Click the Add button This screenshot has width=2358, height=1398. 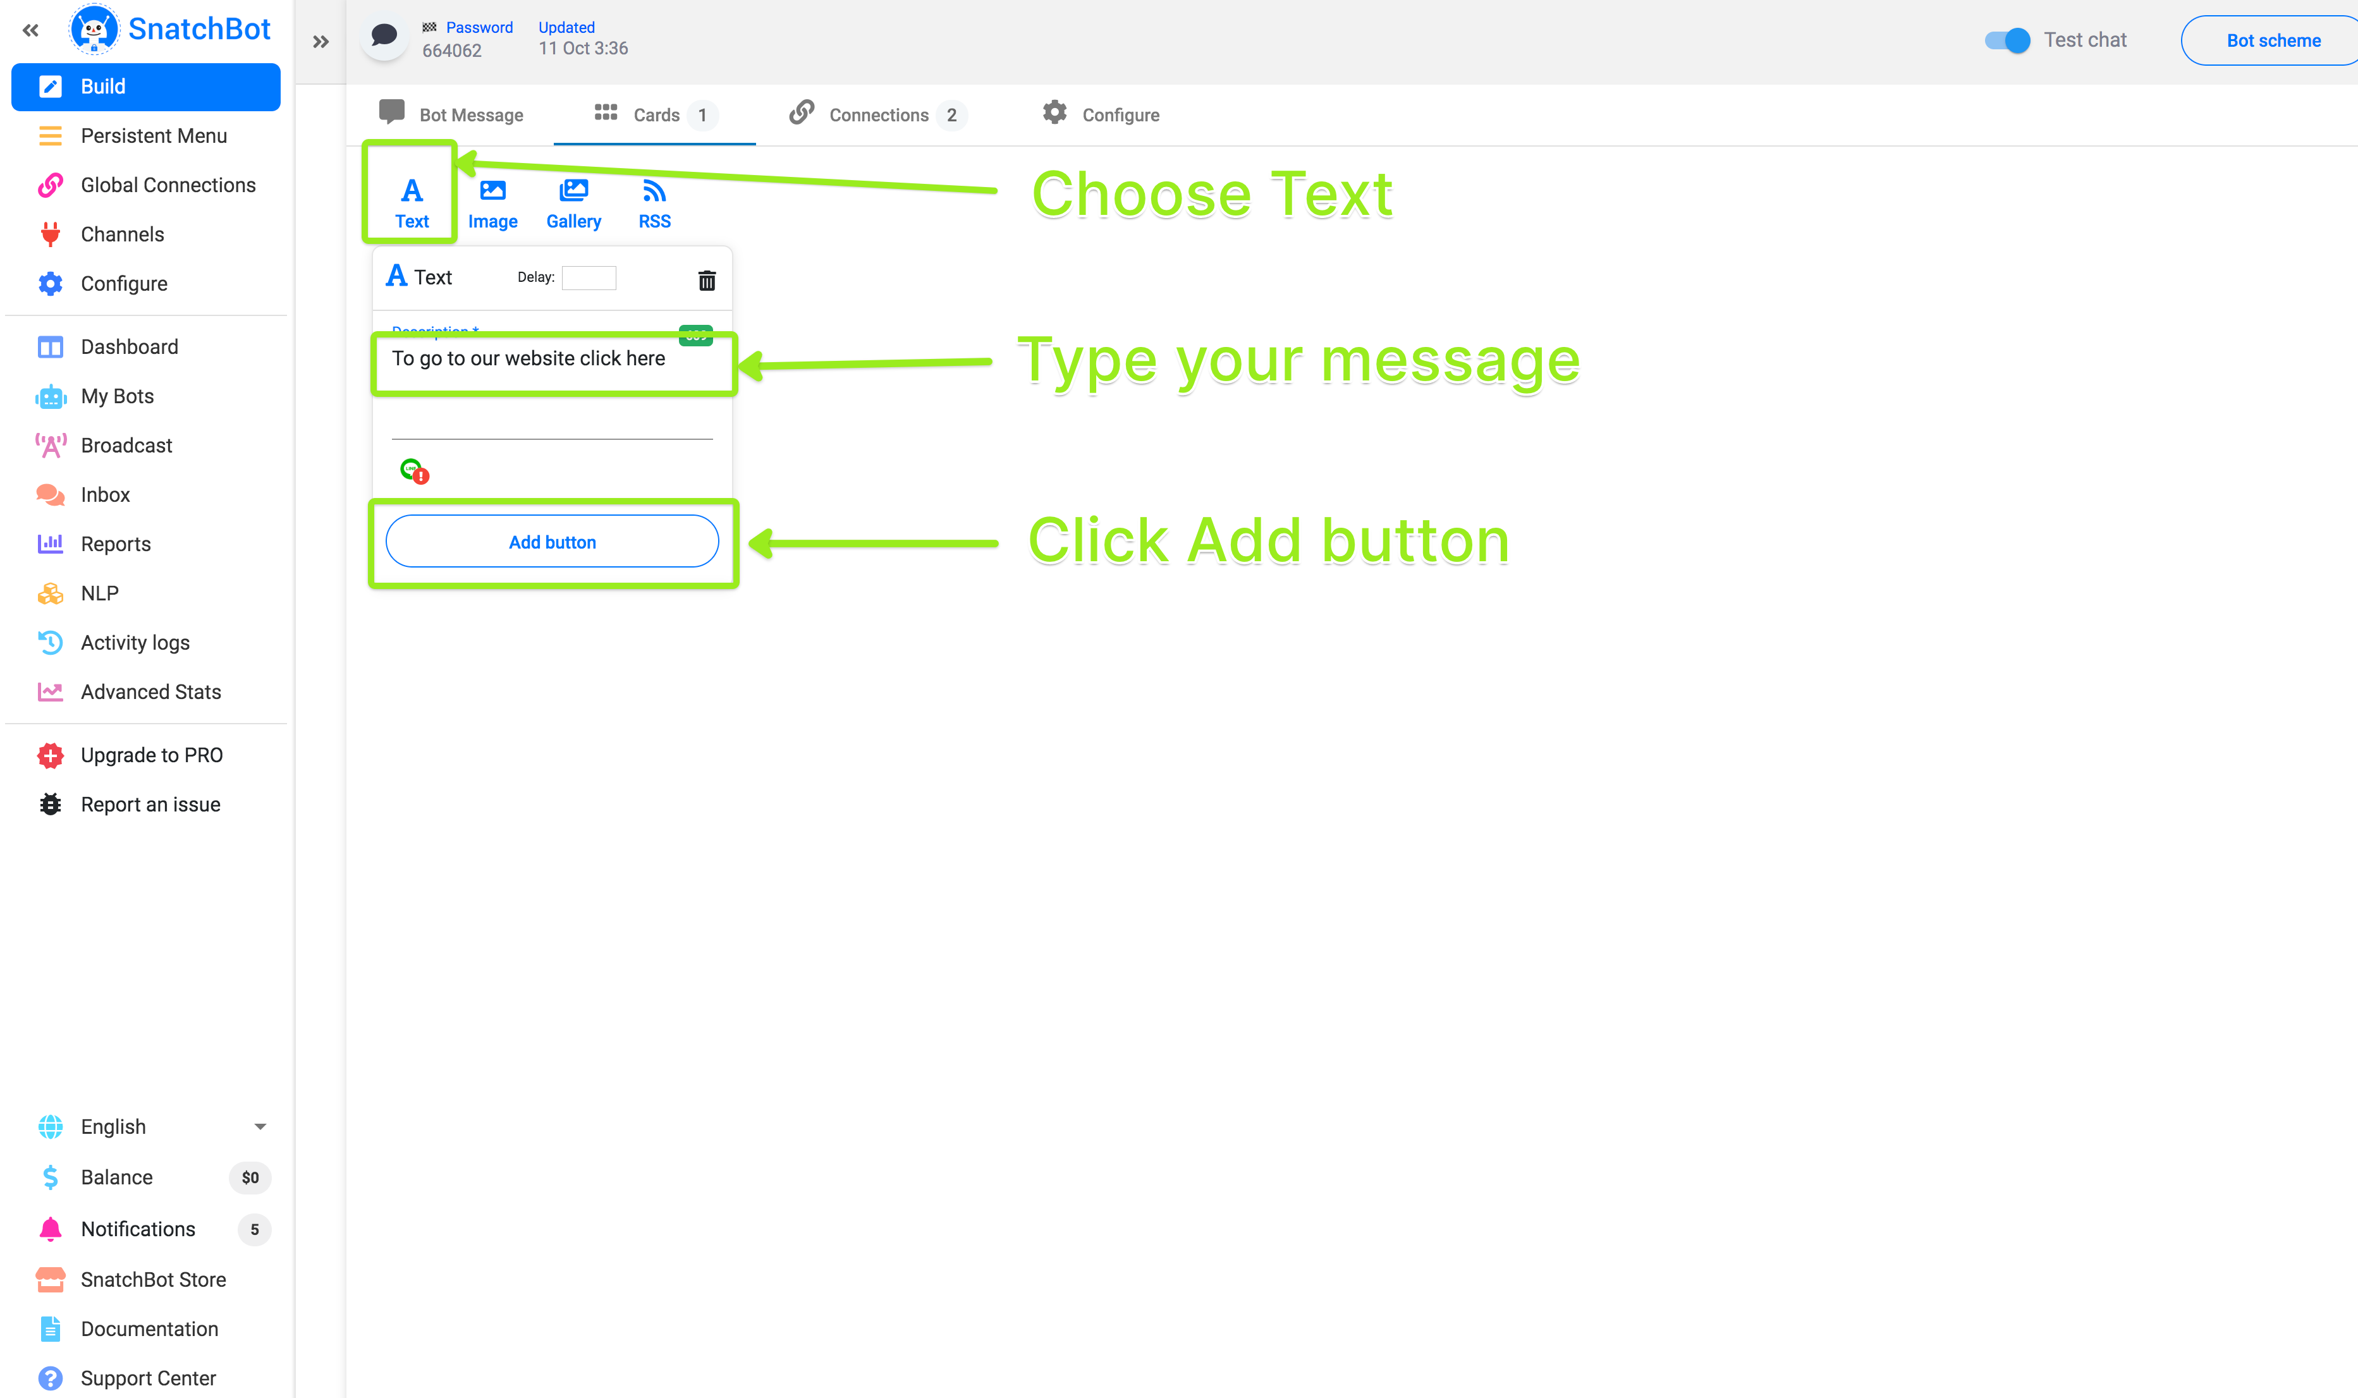pyautogui.click(x=552, y=542)
